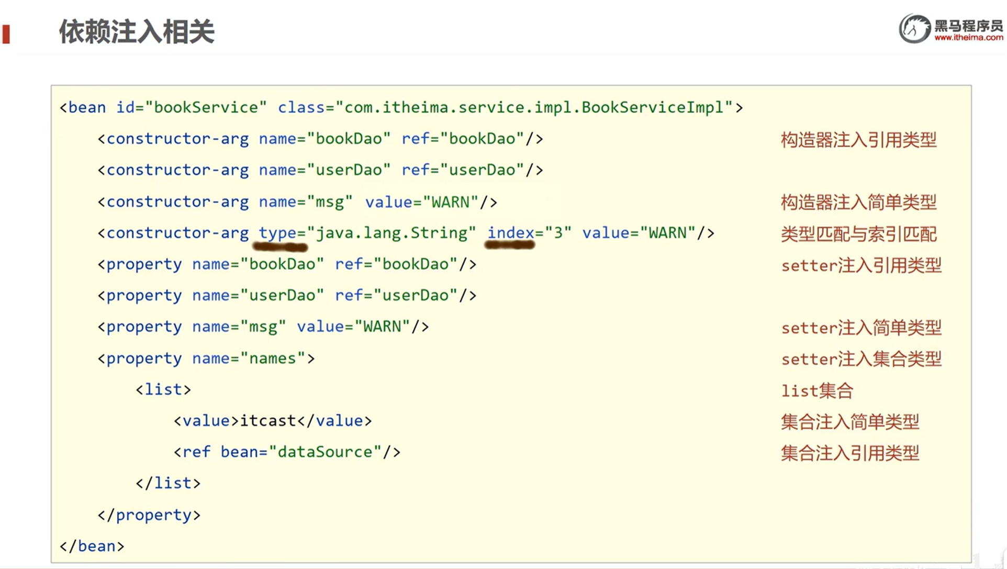Click the annotation setter注入集合类型

pyautogui.click(x=861, y=359)
